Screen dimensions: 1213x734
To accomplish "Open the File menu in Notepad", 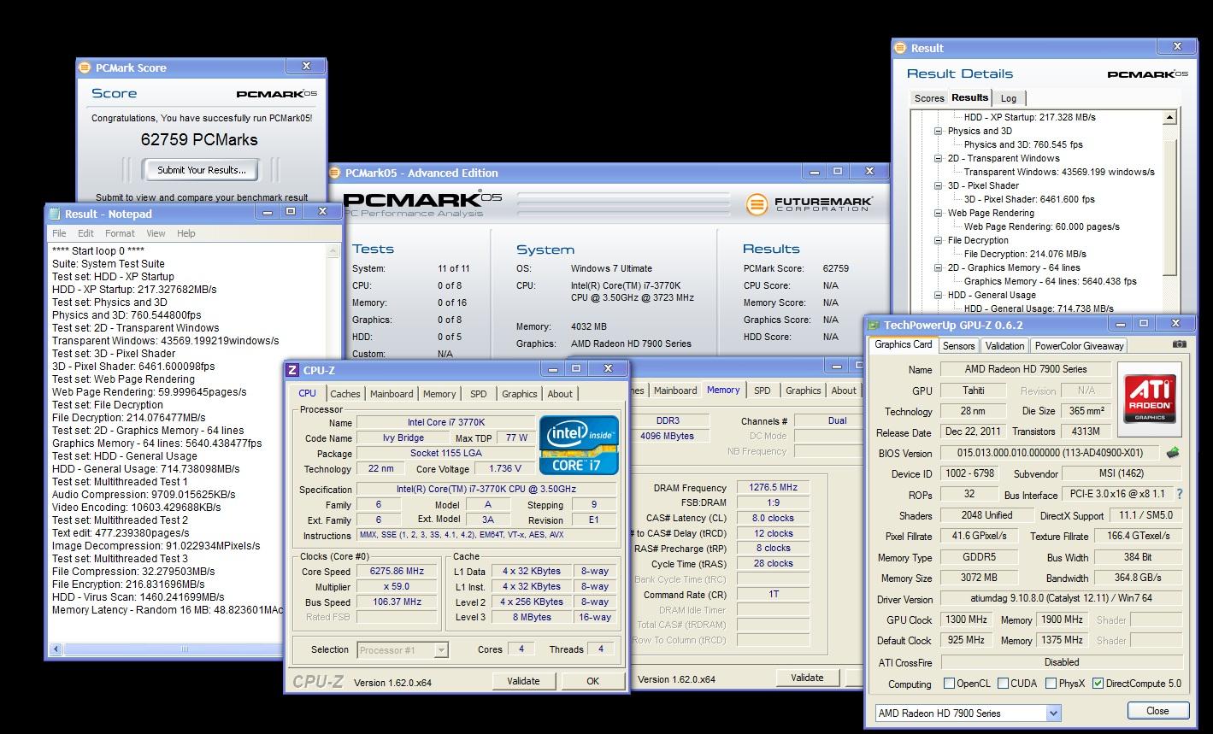I will coord(59,233).
